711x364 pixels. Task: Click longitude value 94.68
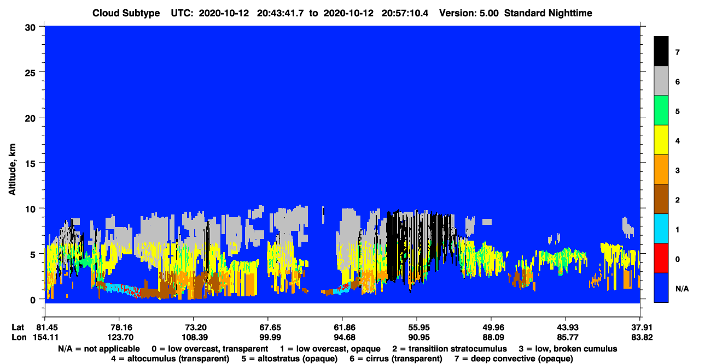tap(342, 337)
